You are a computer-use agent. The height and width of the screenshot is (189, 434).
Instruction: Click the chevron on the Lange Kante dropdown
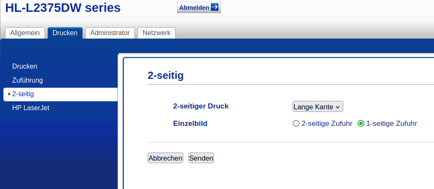pos(338,107)
